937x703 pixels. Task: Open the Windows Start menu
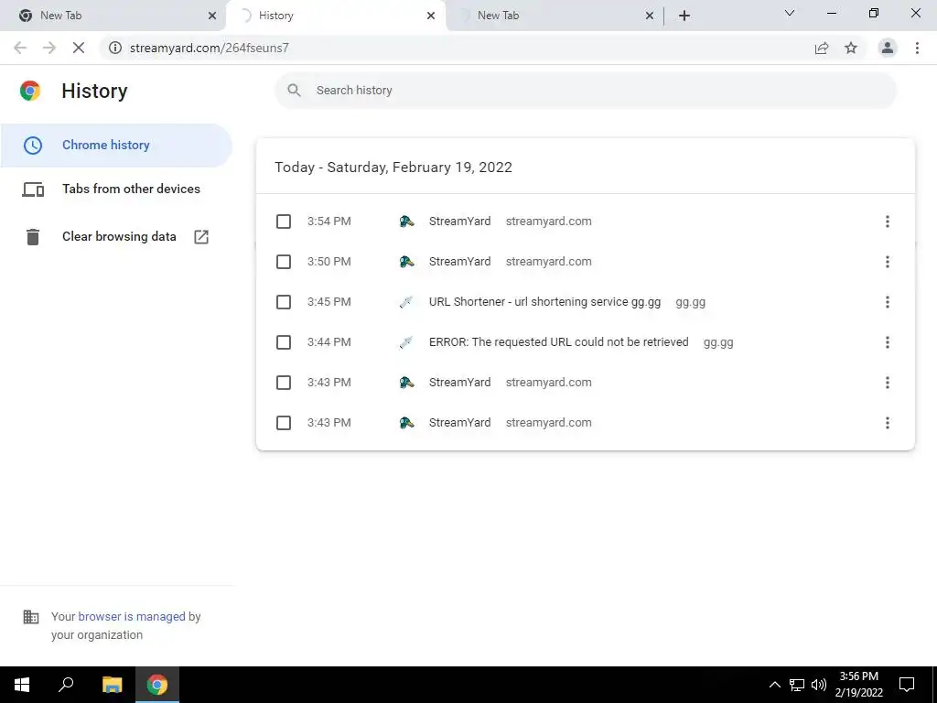[22, 685]
